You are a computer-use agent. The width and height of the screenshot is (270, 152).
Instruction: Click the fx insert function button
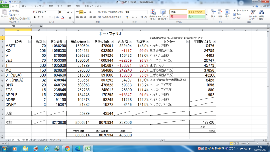tap(41, 26)
